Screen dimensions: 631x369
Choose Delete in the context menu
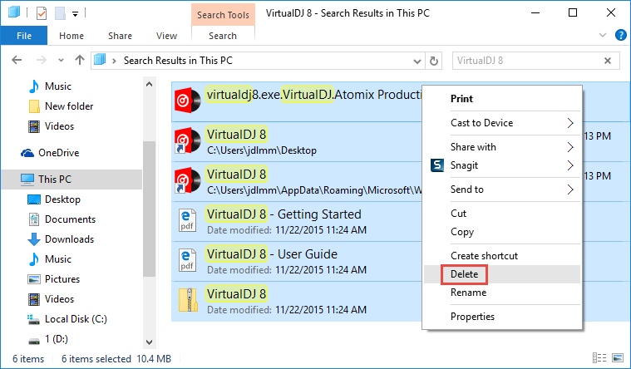(x=502, y=274)
